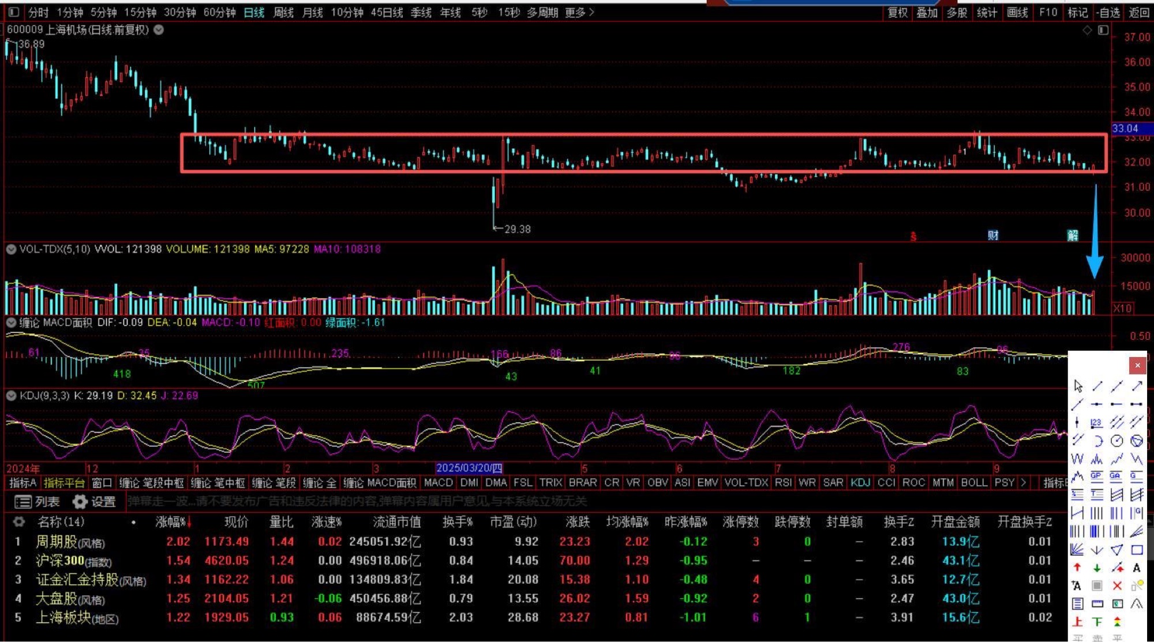Select the BOLL indicator tab

[x=973, y=483]
